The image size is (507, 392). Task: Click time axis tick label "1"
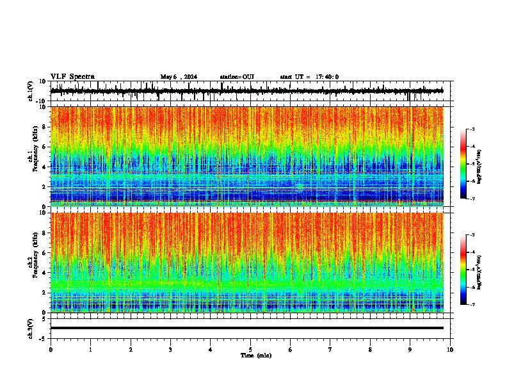tap(90, 350)
